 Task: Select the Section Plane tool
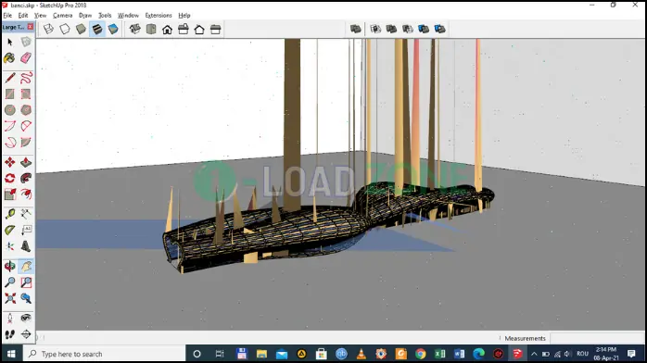point(26,334)
